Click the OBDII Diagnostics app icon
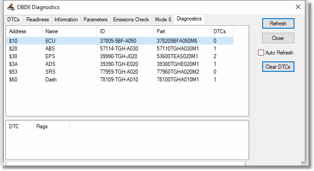The width and height of the screenshot is (314, 171). click(11, 7)
